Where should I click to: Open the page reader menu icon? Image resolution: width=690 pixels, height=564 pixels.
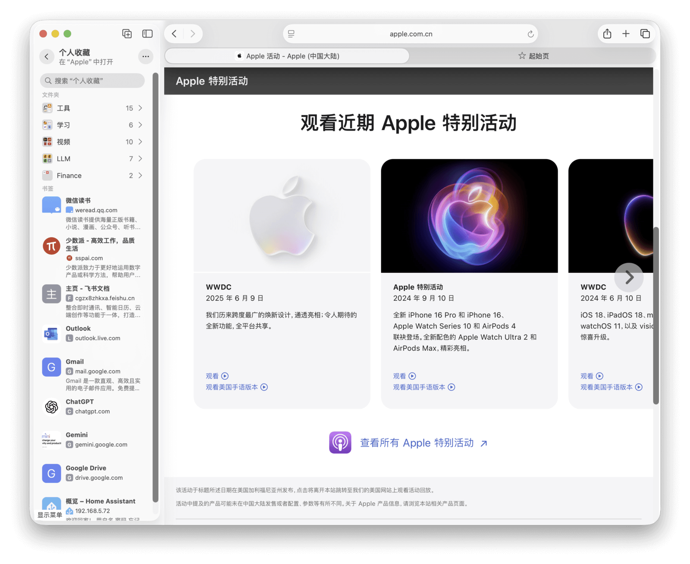[291, 34]
